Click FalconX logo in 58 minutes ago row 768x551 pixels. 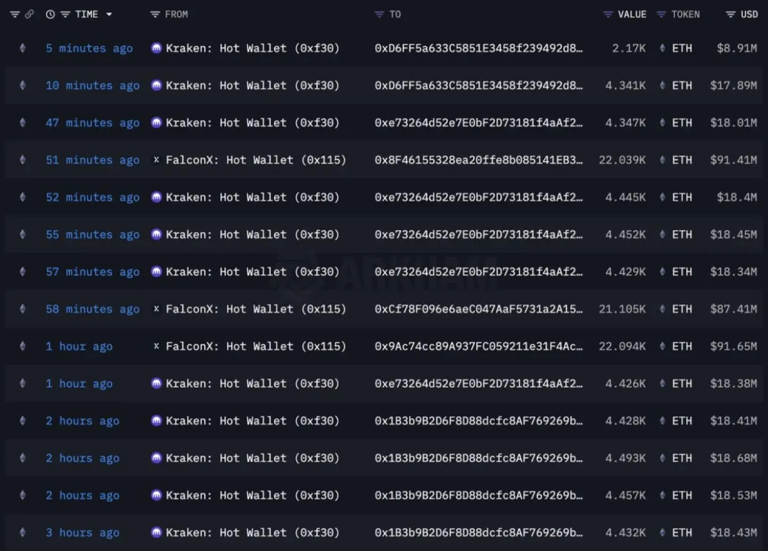(156, 309)
